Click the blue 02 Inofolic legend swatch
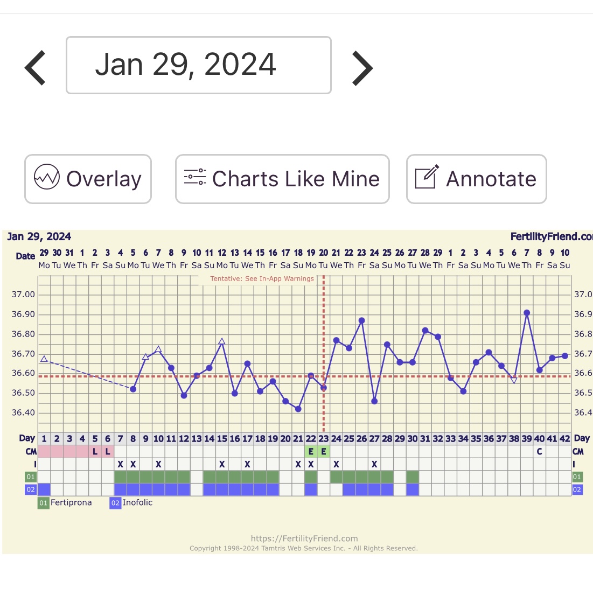Image resolution: width=593 pixels, height=595 pixels. pyautogui.click(x=115, y=503)
